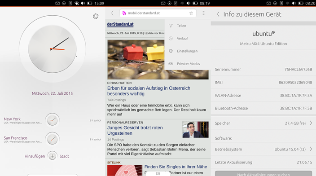Click the Bluetooth-Adresse value 38:BC:1A:1F:7F:5B
Screen dimensions: 316x176
pyautogui.click(x=296, y=108)
